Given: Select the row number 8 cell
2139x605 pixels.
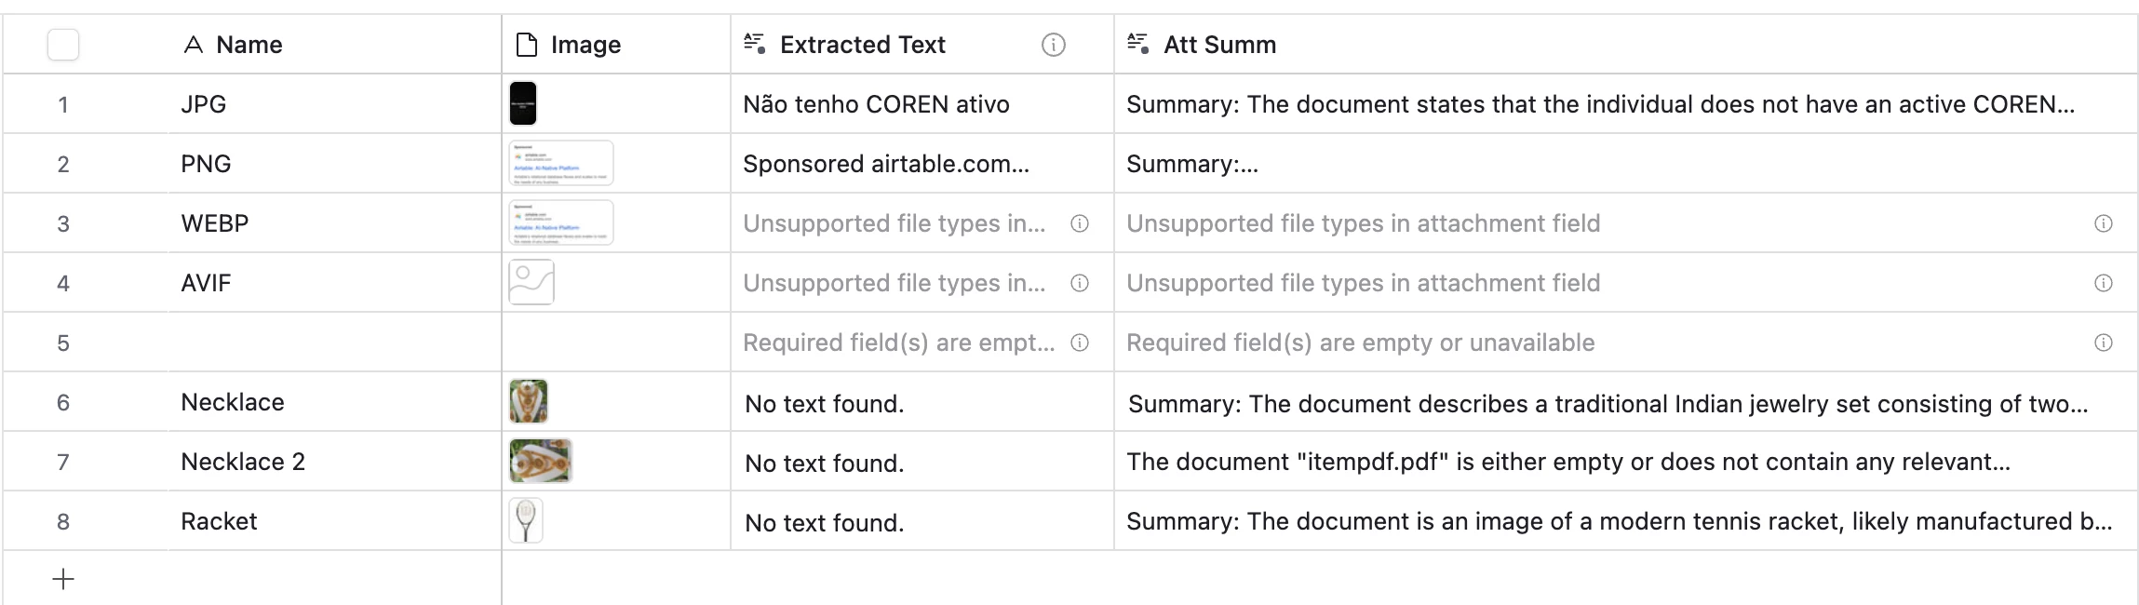Looking at the screenshot, I should [x=63, y=521].
